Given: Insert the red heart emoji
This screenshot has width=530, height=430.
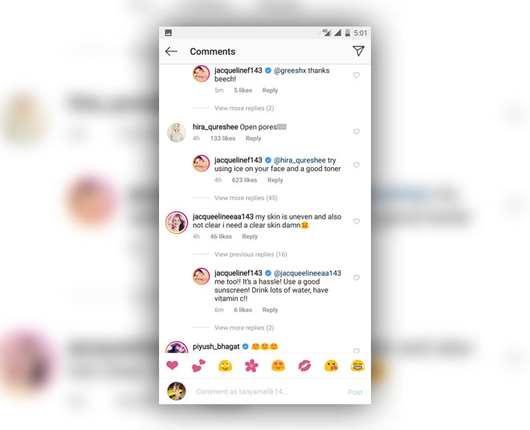Looking at the screenshot, I should click(172, 366).
